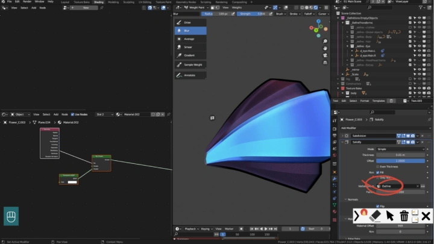Disable the Rim Fill checkbox
The image size is (434, 244).
(x=379, y=172)
